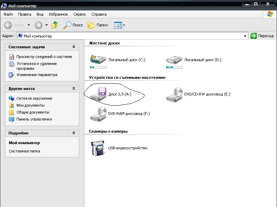Viewport: 277px width, 207px height.
Task: Click the green Go arrow icon
Action: (x=254, y=36)
